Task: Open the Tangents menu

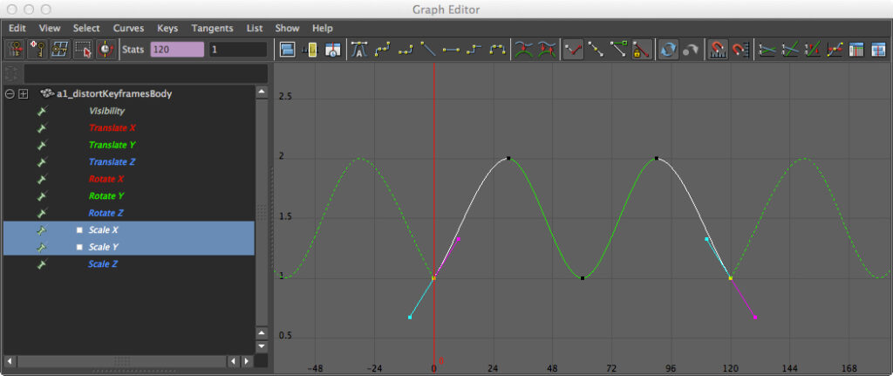Action: tap(212, 28)
